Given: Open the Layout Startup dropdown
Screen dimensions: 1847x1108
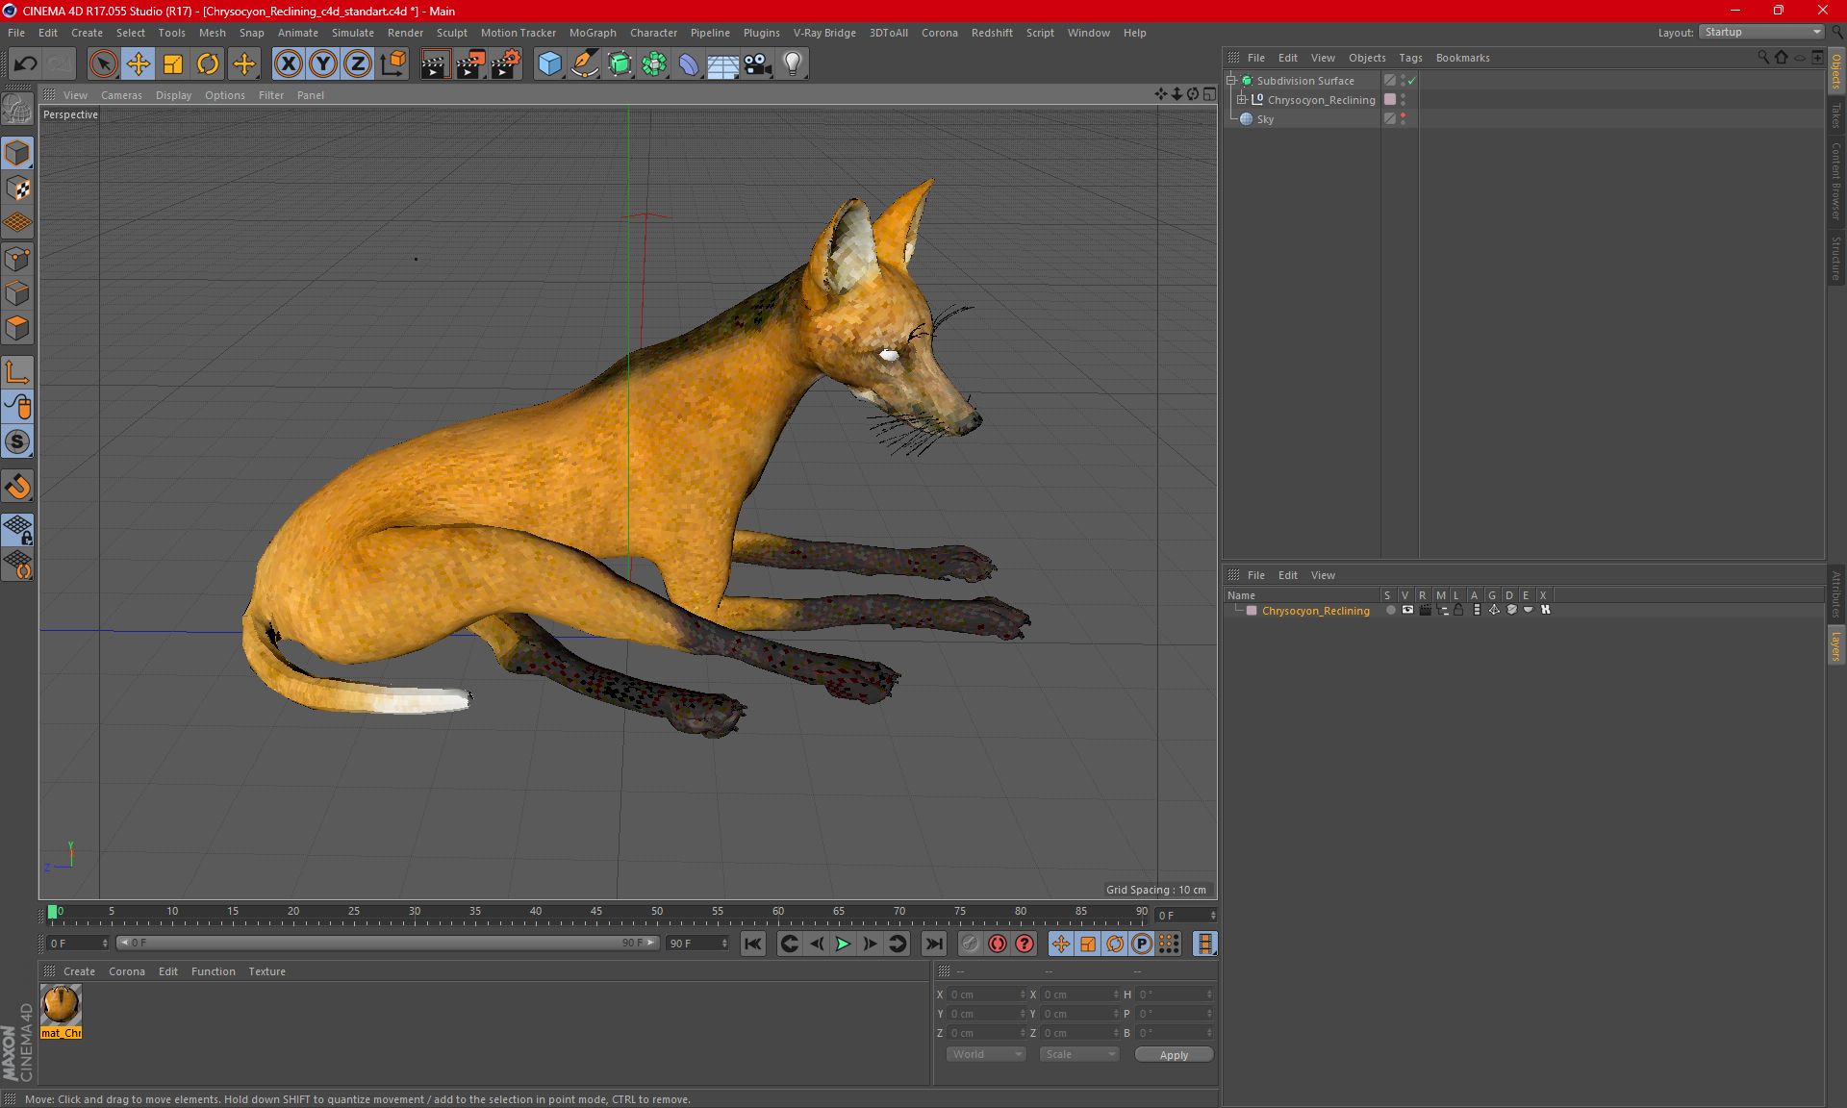Looking at the screenshot, I should (1761, 33).
